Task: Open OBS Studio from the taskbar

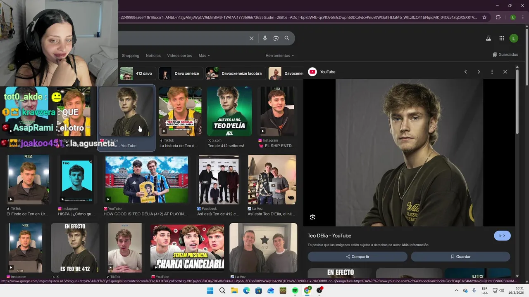Action: [319, 290]
